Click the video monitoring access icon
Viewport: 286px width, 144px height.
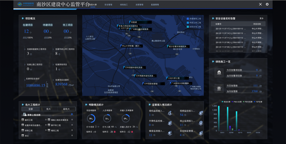click(x=201, y=113)
